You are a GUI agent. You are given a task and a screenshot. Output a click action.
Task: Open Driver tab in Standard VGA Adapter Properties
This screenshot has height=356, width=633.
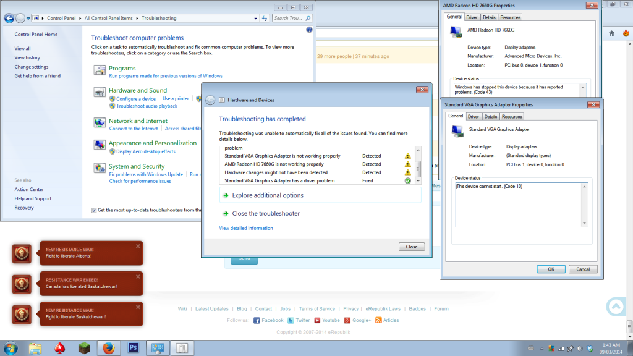click(473, 117)
